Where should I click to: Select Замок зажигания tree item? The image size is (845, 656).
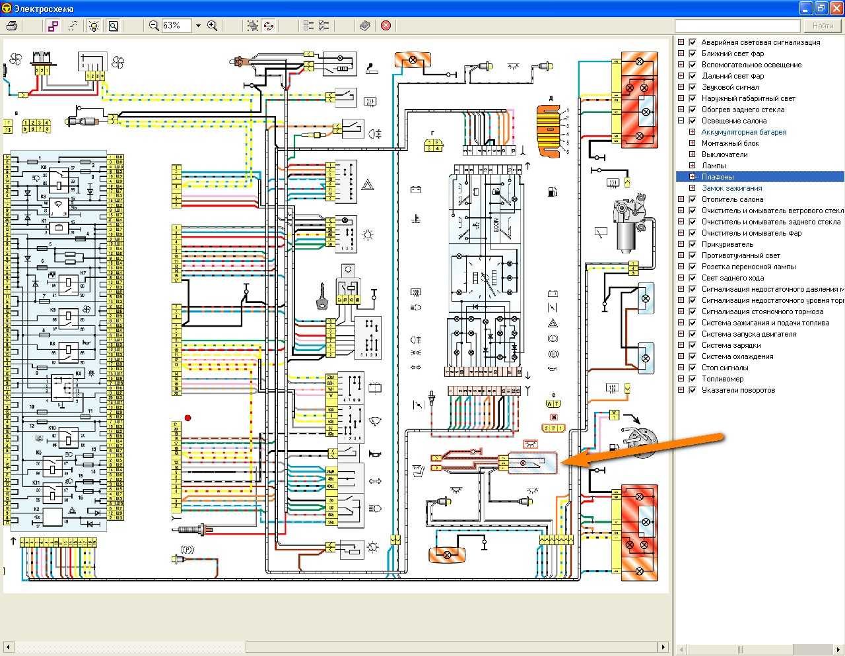point(732,188)
